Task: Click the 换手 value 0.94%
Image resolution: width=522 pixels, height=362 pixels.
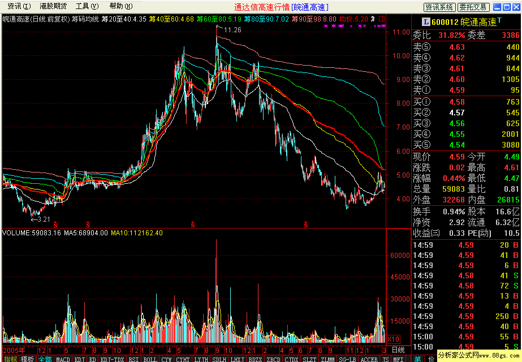Action: click(x=454, y=212)
